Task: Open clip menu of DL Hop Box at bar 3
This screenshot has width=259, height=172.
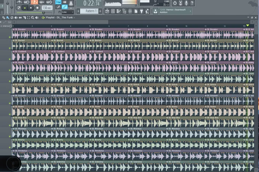Action: pos(52,118)
